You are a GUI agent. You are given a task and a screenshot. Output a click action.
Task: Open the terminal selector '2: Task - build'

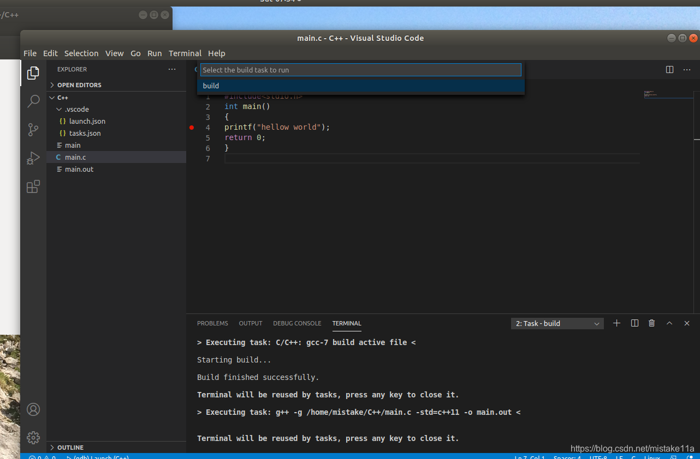pos(557,323)
